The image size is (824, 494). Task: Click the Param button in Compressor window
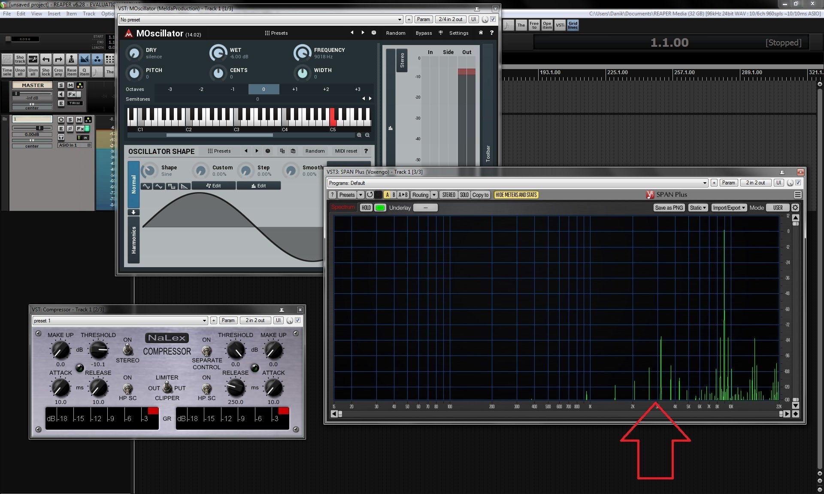(228, 320)
